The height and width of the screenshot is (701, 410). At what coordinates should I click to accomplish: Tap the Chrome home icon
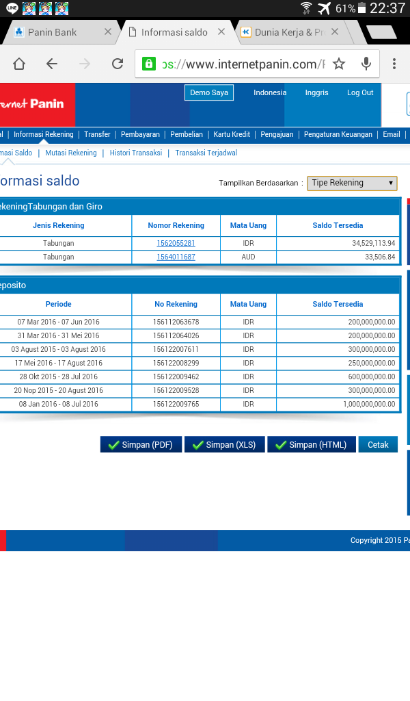(18, 64)
